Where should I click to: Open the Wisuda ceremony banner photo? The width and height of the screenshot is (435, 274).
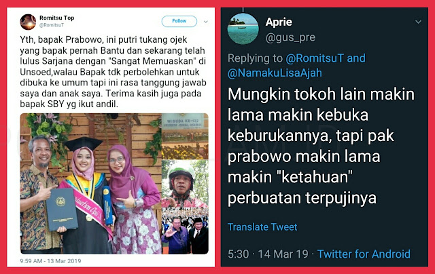[x=185, y=136]
